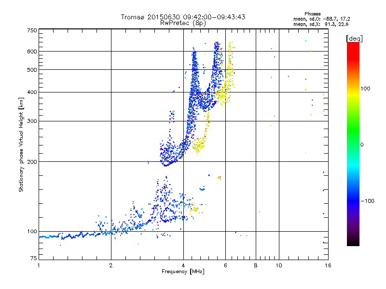Click the phase colorbar gradient strip
The image size is (386, 289).
point(353,144)
